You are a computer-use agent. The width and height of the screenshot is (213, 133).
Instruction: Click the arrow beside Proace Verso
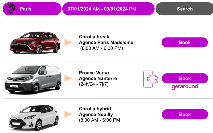(69, 78)
